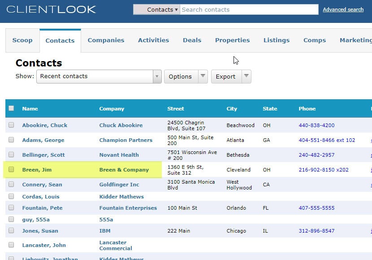Viewport: 372px width, 260px height.
Task: Click the Options button
Action: click(181, 76)
